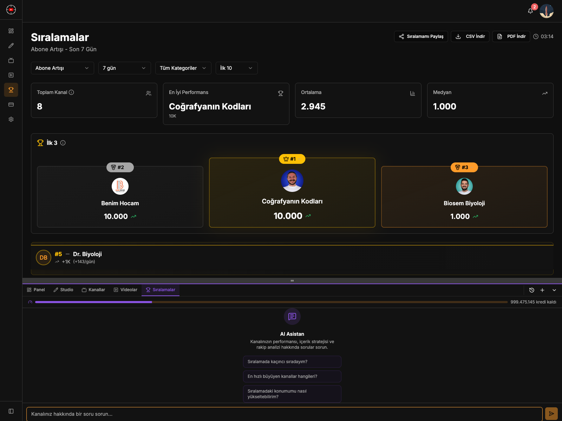Click the info icon next to İlk 3
562x421 pixels.
63,143
